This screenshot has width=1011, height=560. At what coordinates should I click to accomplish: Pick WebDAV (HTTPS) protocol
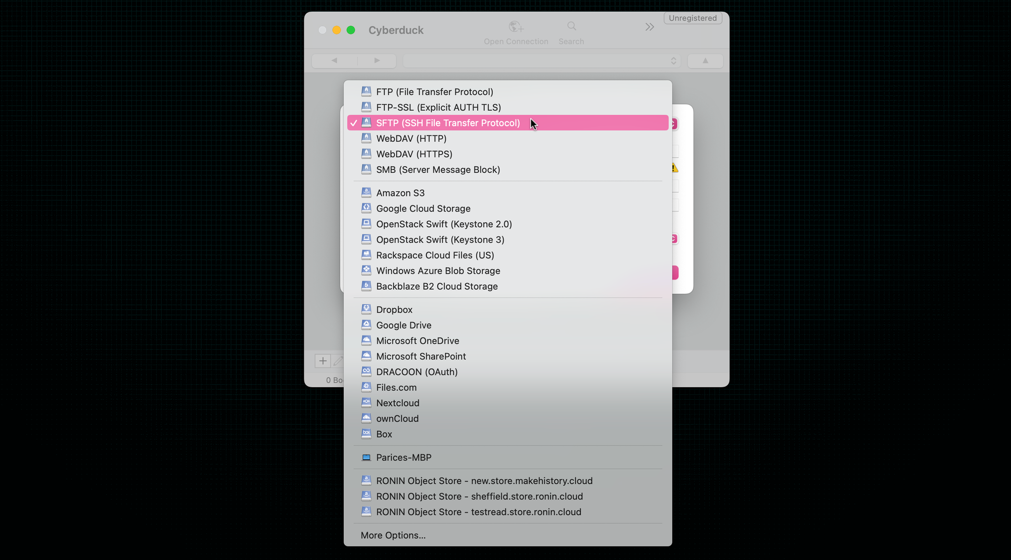pyautogui.click(x=414, y=154)
